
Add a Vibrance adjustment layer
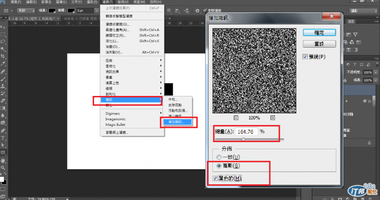click(x=355, y=34)
